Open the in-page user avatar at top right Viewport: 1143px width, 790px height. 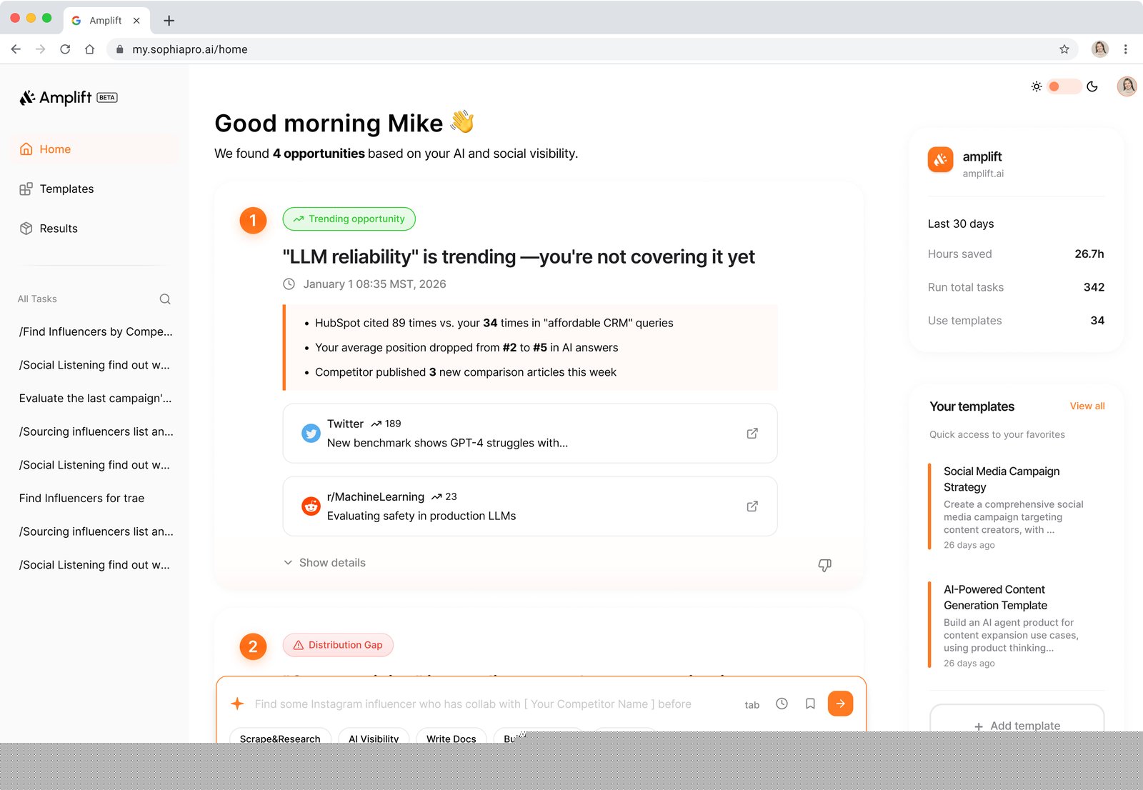pyautogui.click(x=1127, y=86)
